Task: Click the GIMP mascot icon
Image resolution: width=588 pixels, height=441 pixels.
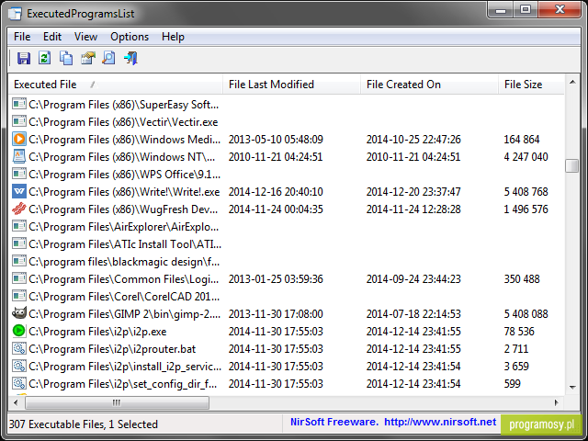Action: pyautogui.click(x=18, y=313)
